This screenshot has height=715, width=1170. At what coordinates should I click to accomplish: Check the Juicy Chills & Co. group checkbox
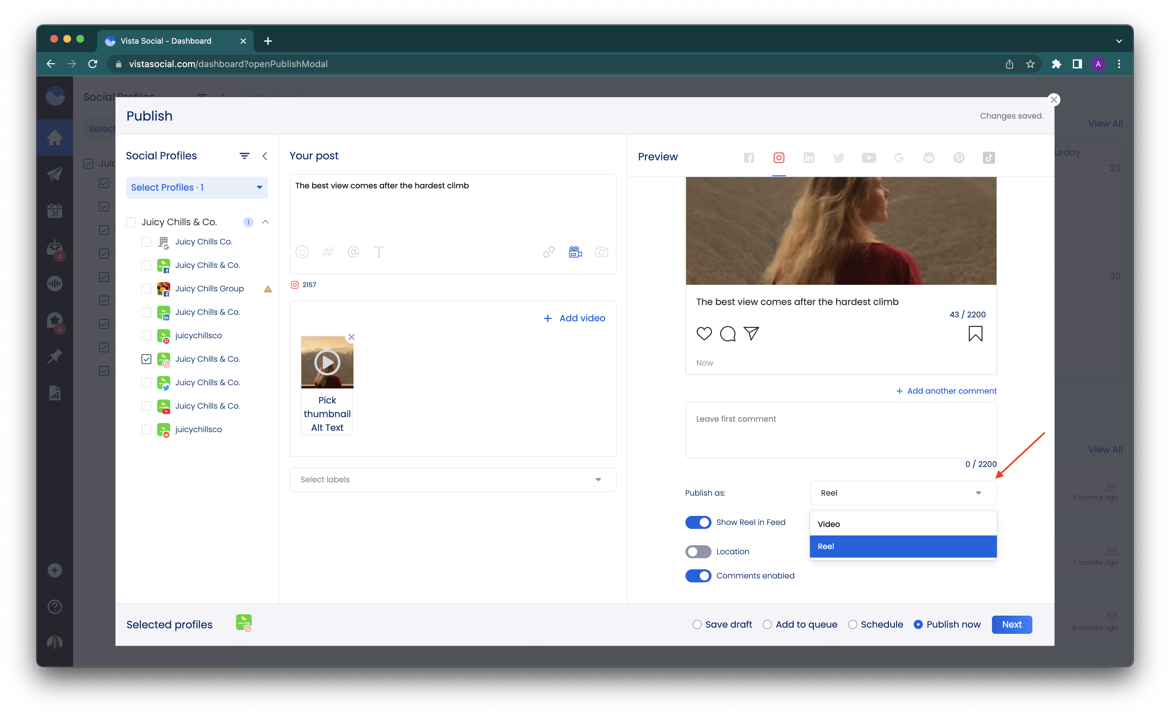click(x=131, y=222)
